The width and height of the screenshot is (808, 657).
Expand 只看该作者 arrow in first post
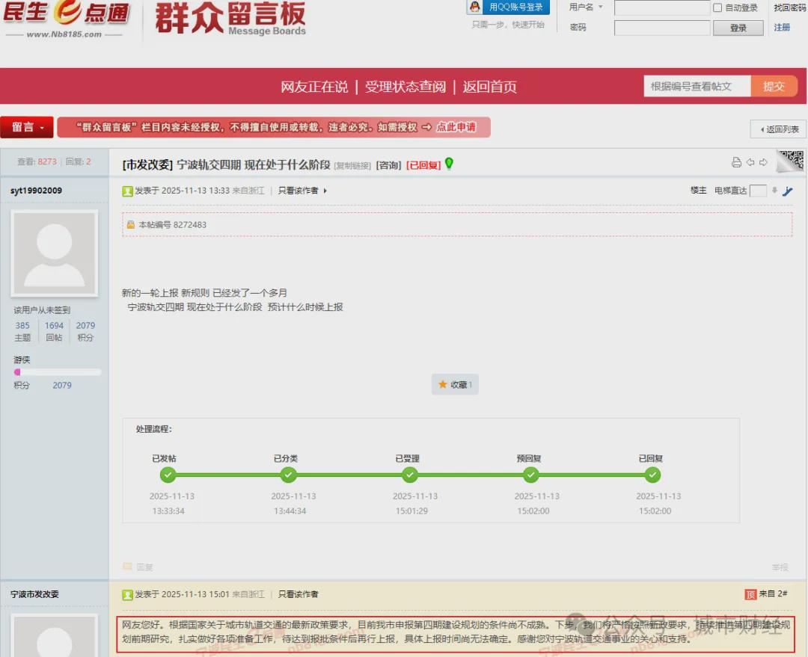[x=325, y=191]
